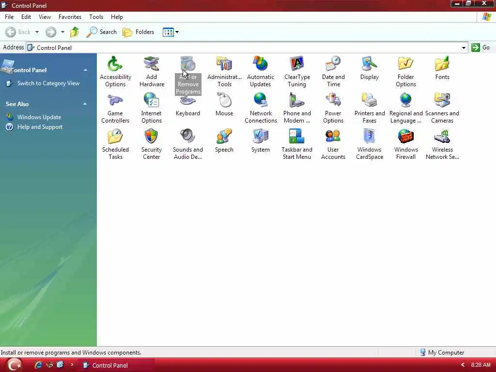Open Regional and Language options icon
The width and height of the screenshot is (496, 372).
click(406, 108)
